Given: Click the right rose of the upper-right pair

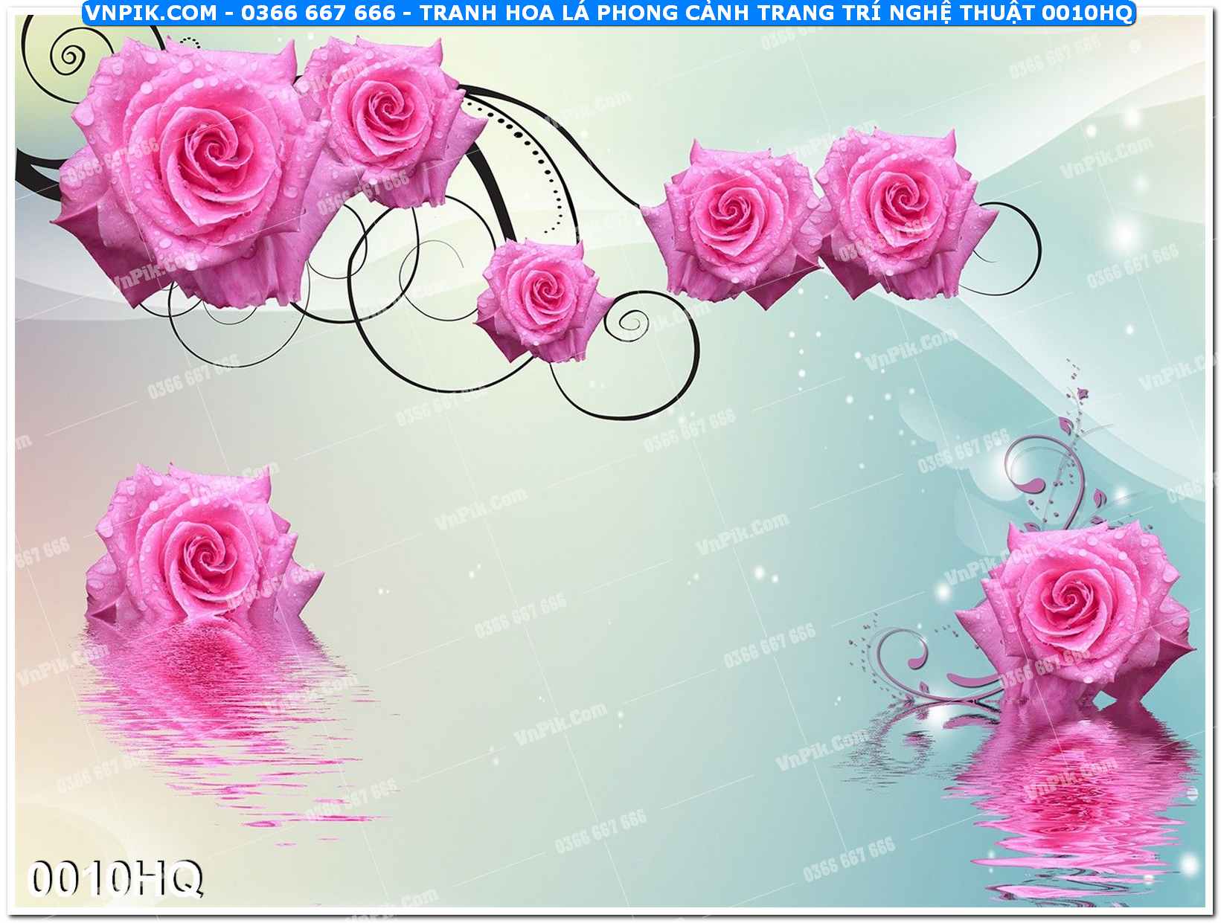Looking at the screenshot, I should tap(897, 212).
